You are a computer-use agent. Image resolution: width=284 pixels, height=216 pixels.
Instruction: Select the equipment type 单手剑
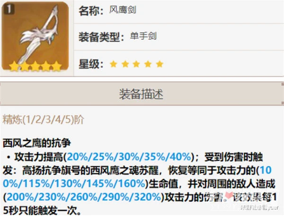tap(143, 36)
